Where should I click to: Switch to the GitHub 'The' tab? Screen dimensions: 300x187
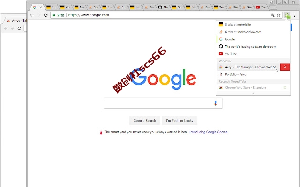(x=163, y=7)
